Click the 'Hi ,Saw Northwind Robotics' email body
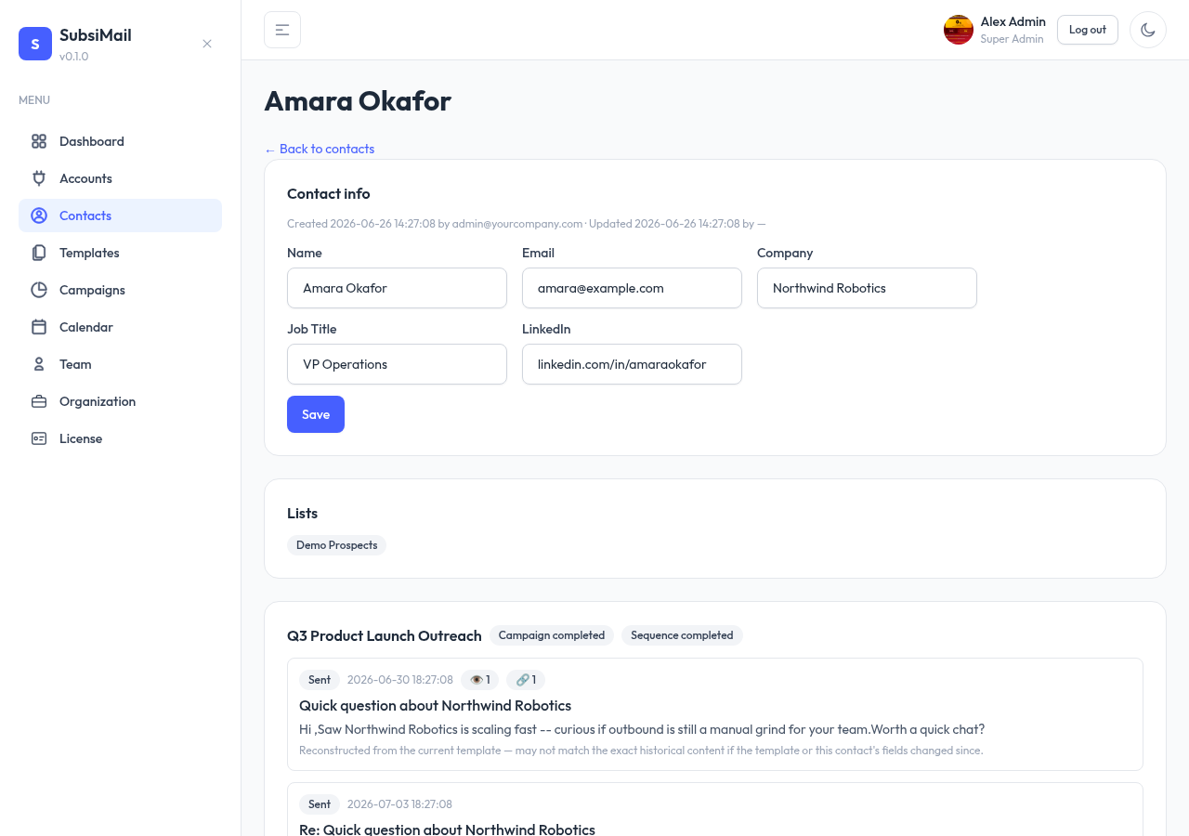The image size is (1189, 836). click(x=642, y=729)
